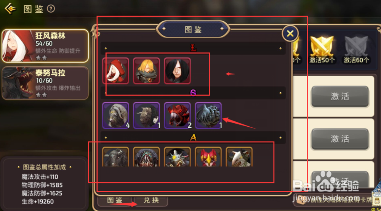Pick the black bull A card

click(x=116, y=157)
